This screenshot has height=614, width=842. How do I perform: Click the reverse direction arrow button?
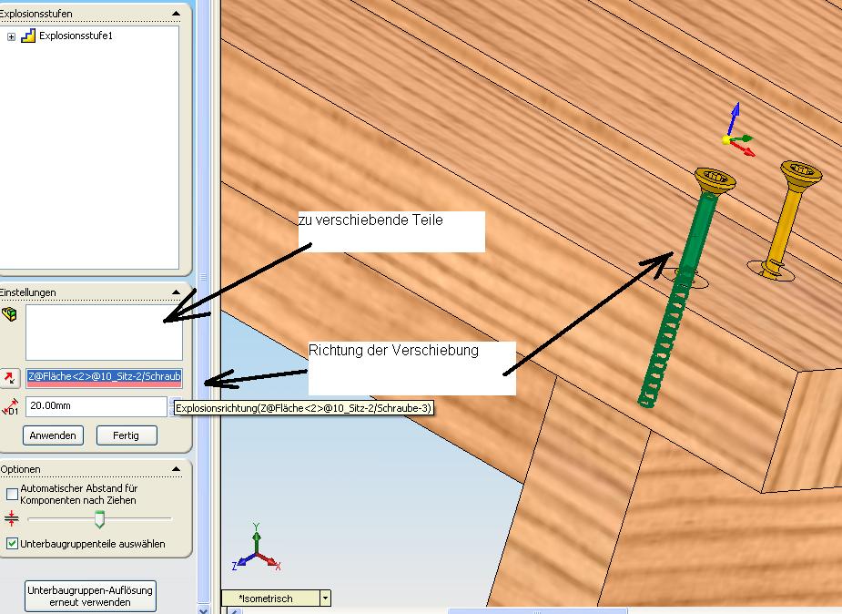pos(11,377)
